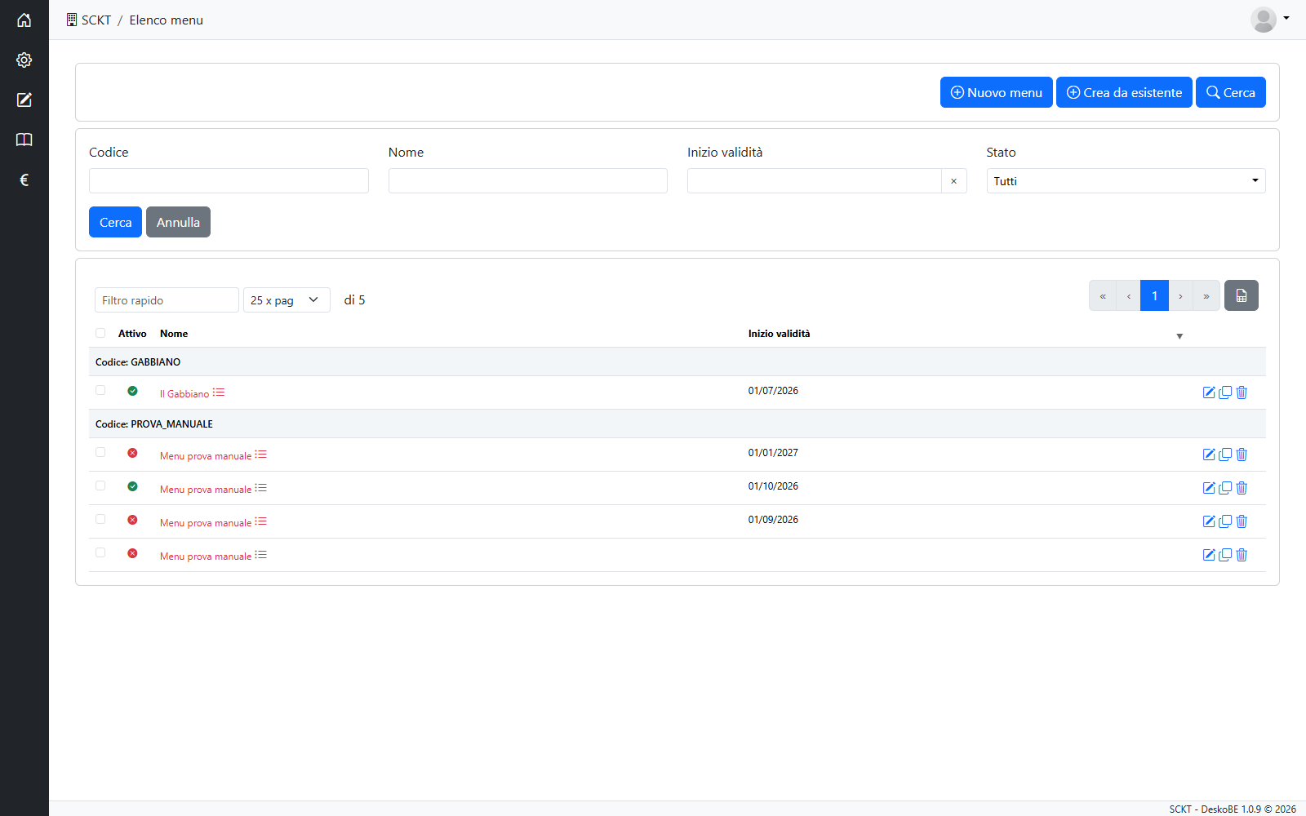Click the top Cerca search button
The width and height of the screenshot is (1306, 816).
point(1231,92)
